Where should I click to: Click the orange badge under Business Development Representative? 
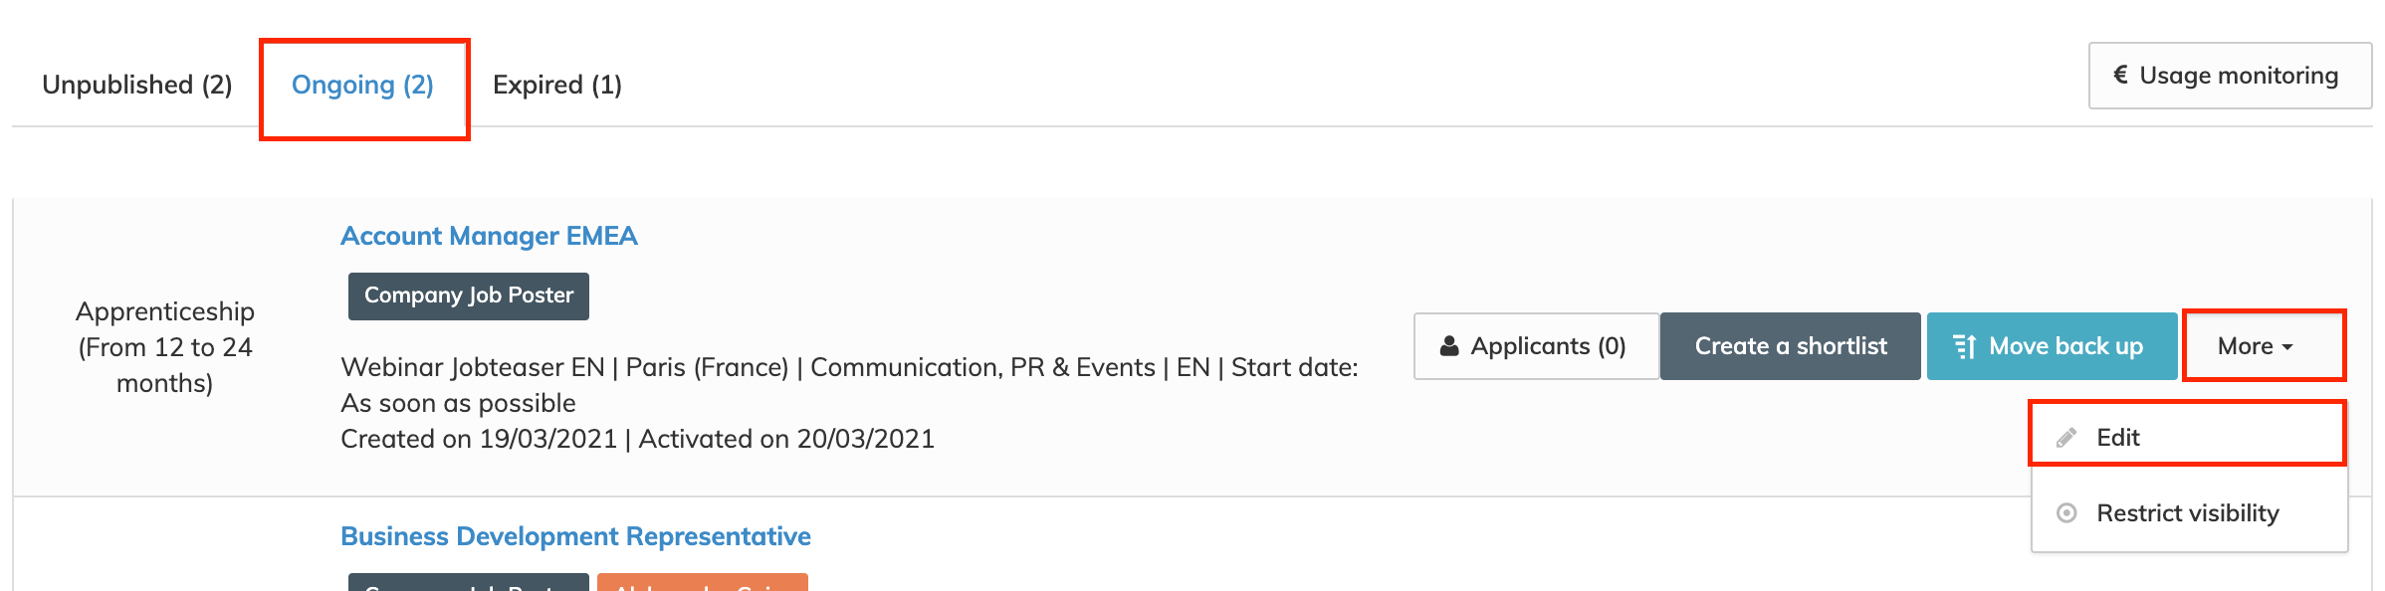pyautogui.click(x=702, y=582)
